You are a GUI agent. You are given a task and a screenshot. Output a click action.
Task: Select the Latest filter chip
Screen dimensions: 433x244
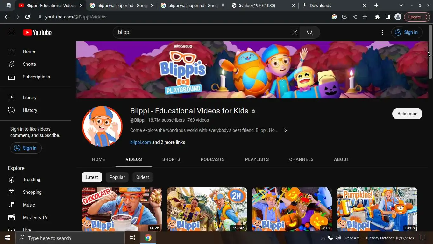[92, 177]
